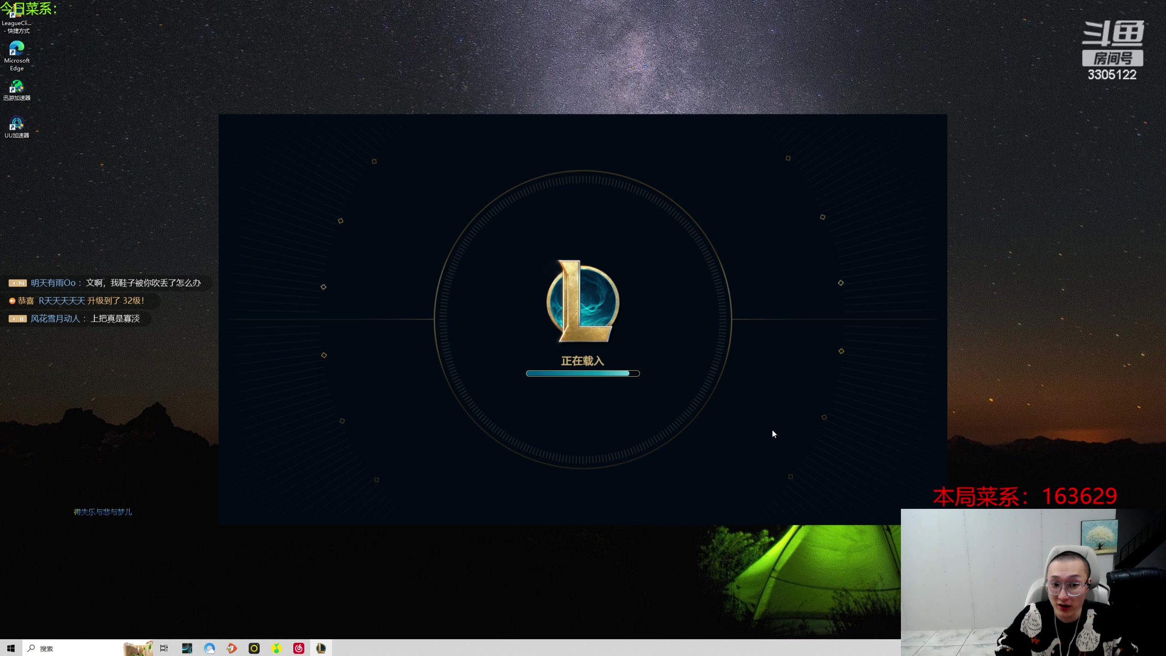This screenshot has width=1166, height=656.
Task: Open the 迅游加速器 desktop shortcut
Action: (x=17, y=90)
